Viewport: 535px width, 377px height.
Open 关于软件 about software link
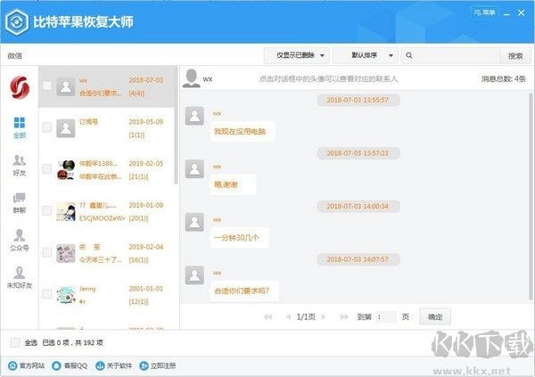[113, 365]
